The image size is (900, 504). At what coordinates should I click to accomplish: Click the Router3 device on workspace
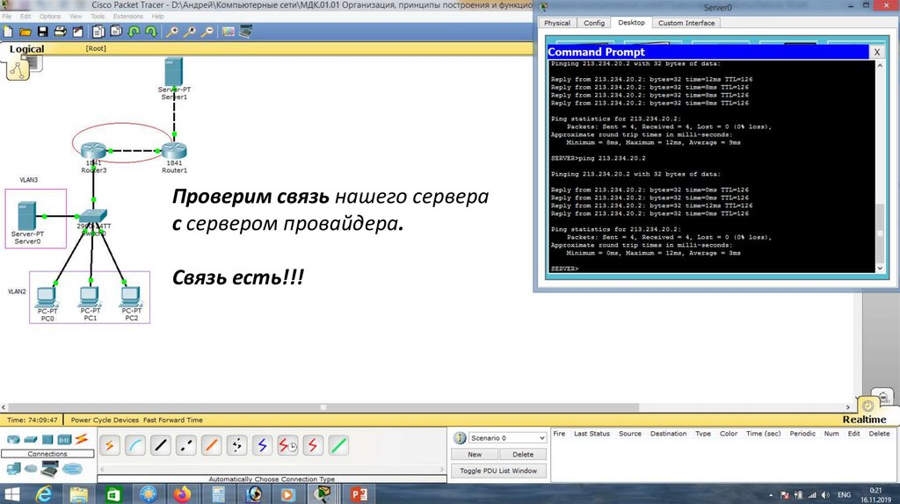click(93, 151)
